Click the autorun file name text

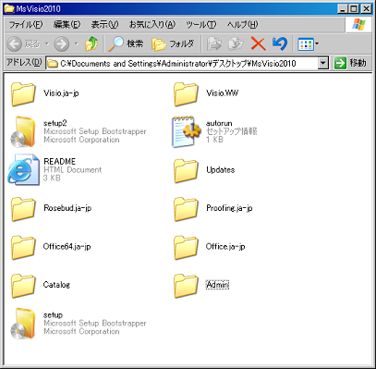coord(219,123)
